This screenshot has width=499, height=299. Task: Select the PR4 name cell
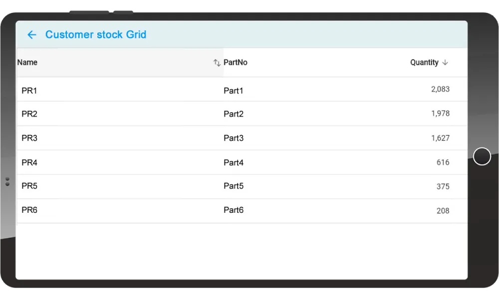coord(29,162)
